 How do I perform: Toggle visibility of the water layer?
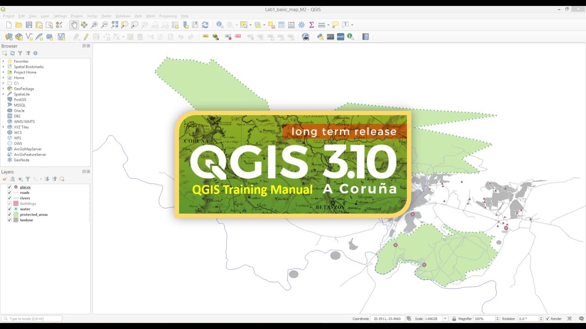pos(9,209)
